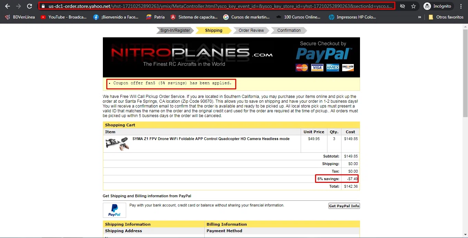
Task: Open Impresoras HP Color bookmark
Action: click(352, 17)
